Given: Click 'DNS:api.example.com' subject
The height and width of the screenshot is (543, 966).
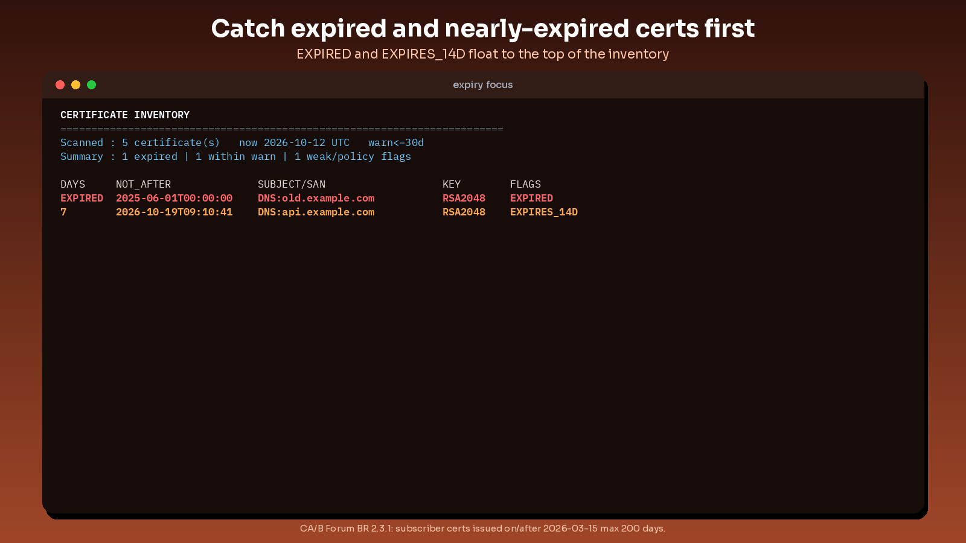Looking at the screenshot, I should click(316, 212).
